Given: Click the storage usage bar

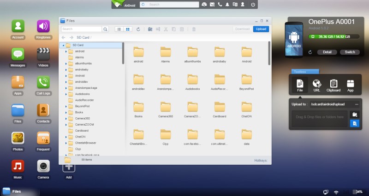Looking at the screenshot, I should tap(334, 37).
